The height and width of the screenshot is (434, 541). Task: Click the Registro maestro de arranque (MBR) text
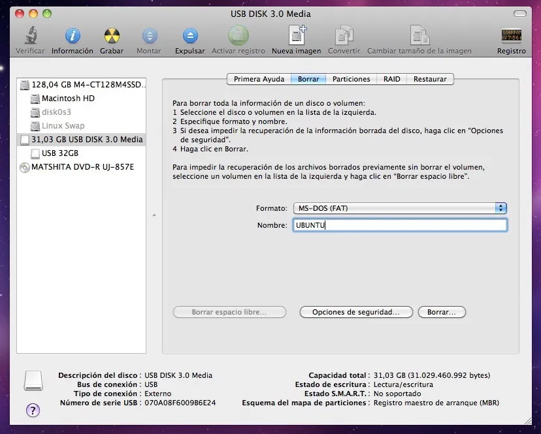click(436, 403)
